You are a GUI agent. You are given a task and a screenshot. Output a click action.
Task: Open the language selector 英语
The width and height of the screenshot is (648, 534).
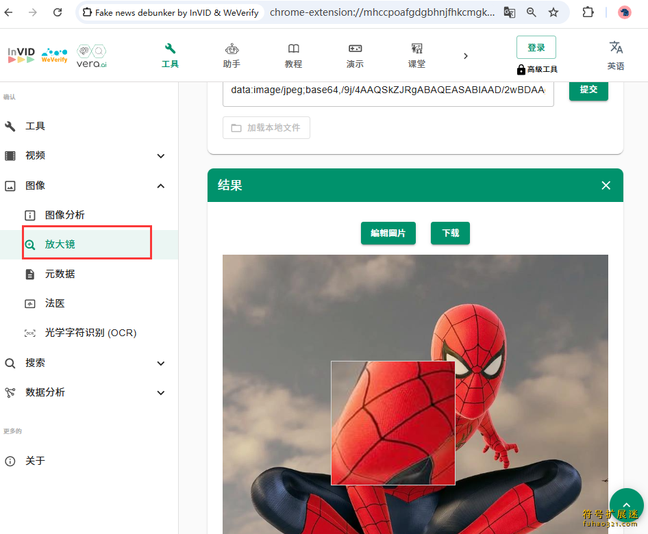point(616,55)
